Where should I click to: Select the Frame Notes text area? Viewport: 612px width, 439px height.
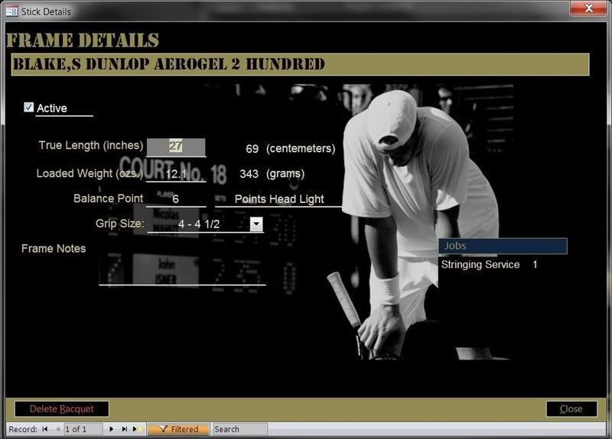[182, 266]
